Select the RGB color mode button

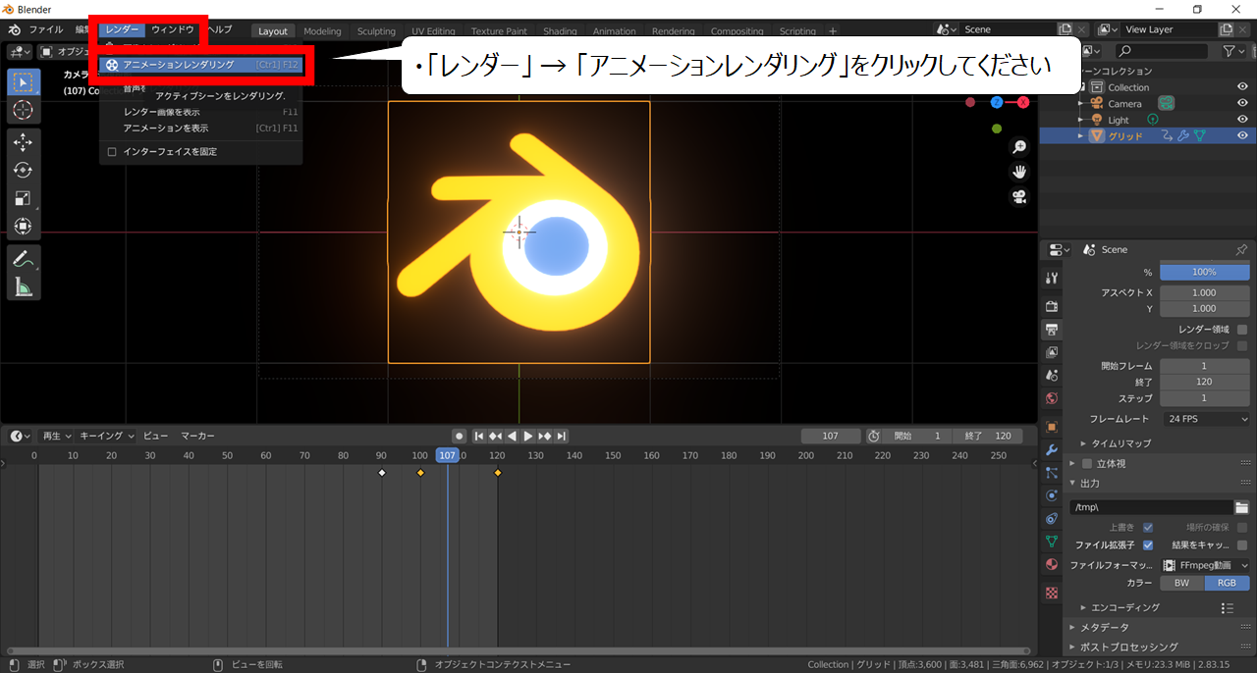pos(1228,583)
